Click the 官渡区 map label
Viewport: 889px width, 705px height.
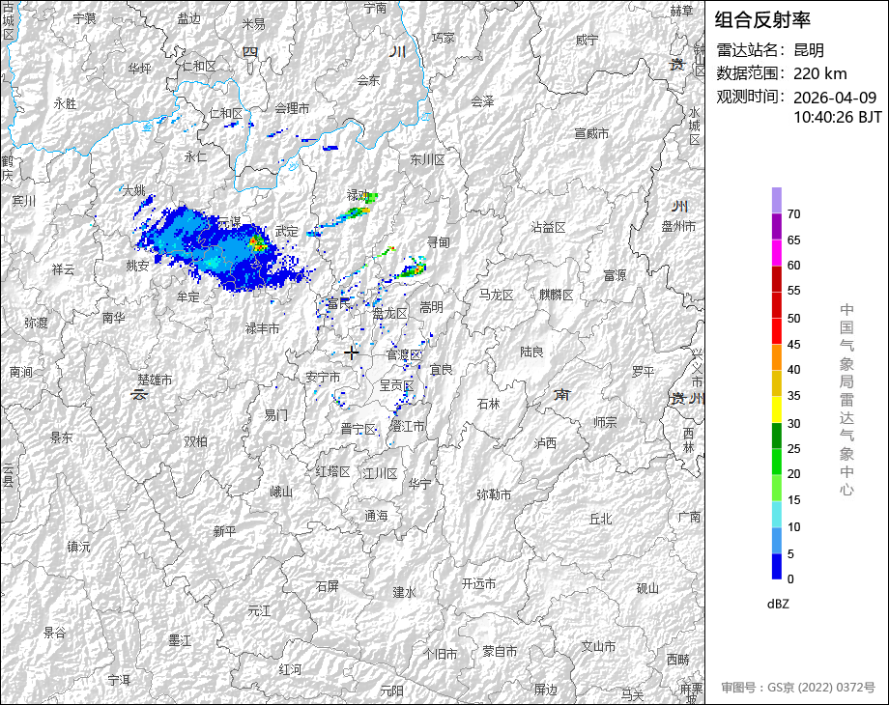(x=404, y=355)
